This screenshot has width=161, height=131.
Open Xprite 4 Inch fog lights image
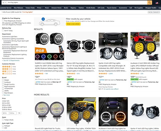point(113,46)
